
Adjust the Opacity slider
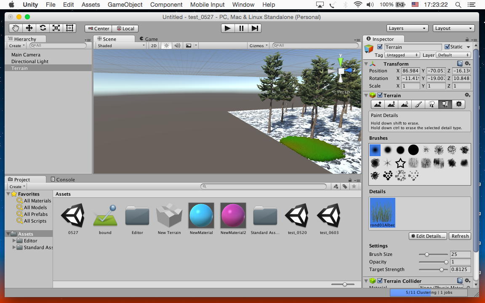(433, 262)
